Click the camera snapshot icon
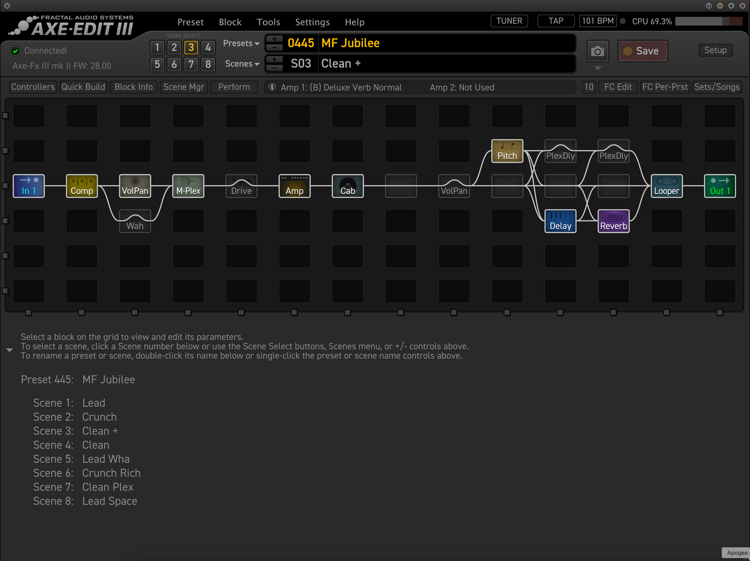Viewport: 750px width, 561px height. (x=597, y=51)
